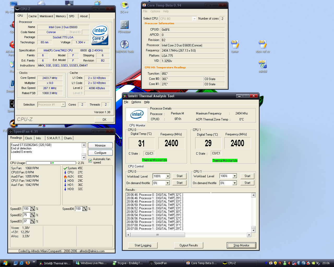Viewport: 334px width, 267px height.
Task: Open the CPU 1 On demand throttle dropdown
Action: click(x=235, y=183)
